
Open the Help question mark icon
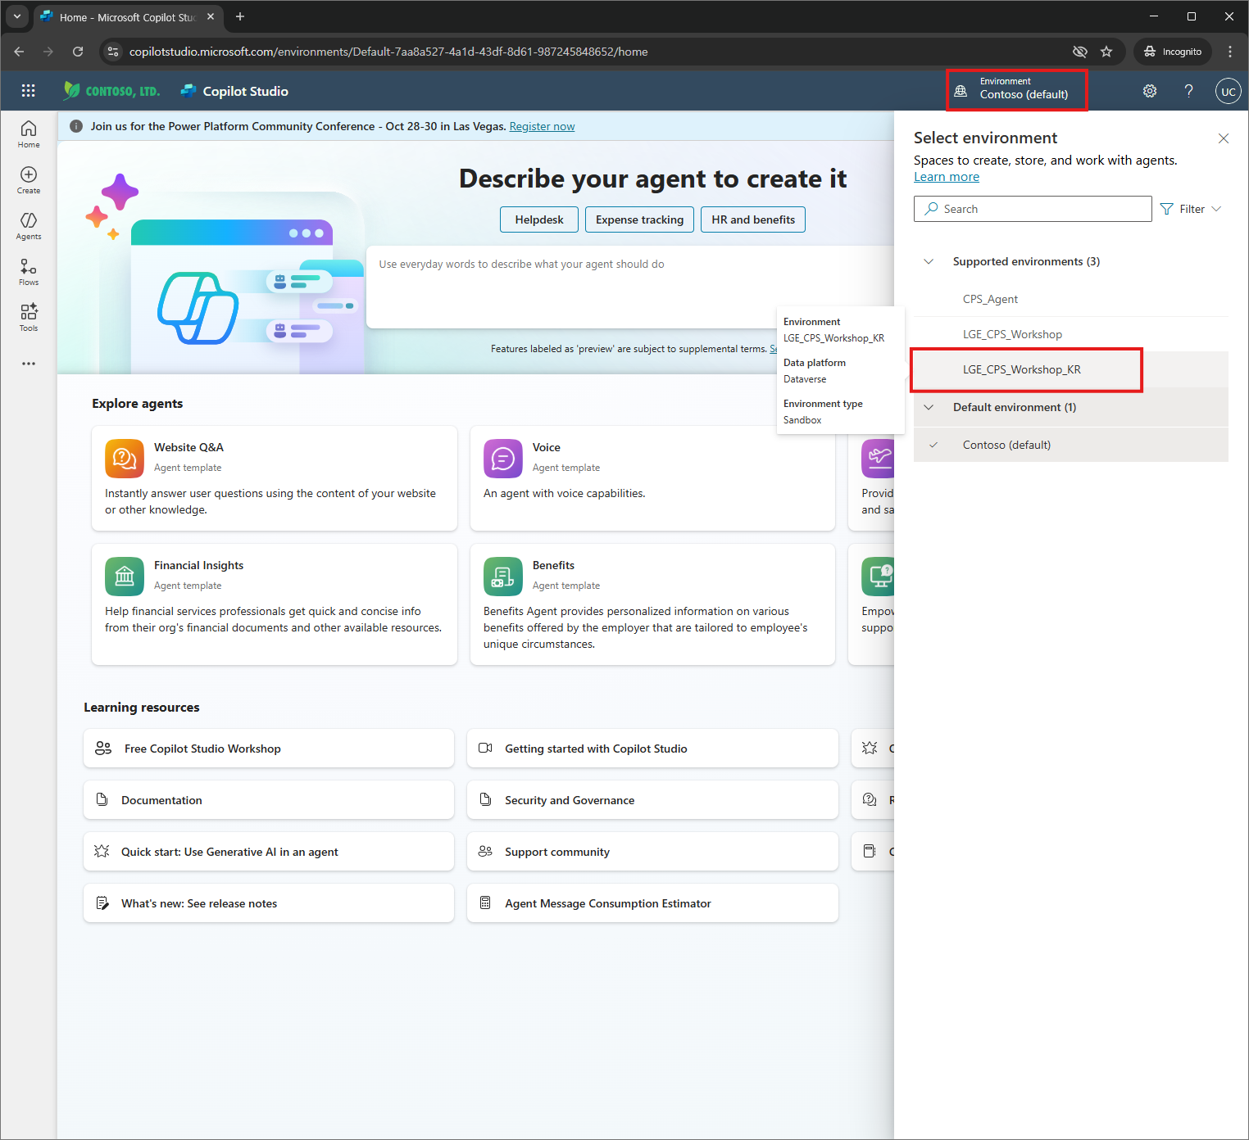pos(1188,91)
